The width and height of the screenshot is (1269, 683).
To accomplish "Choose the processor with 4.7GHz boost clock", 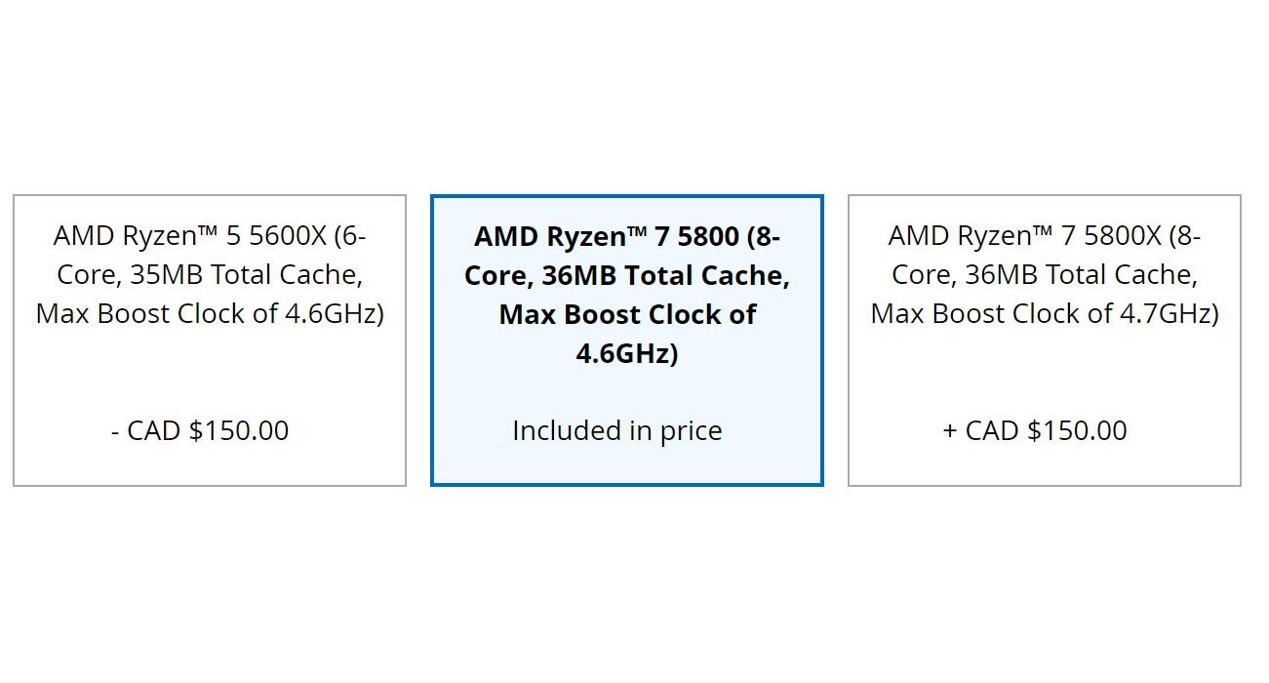I will (1046, 337).
